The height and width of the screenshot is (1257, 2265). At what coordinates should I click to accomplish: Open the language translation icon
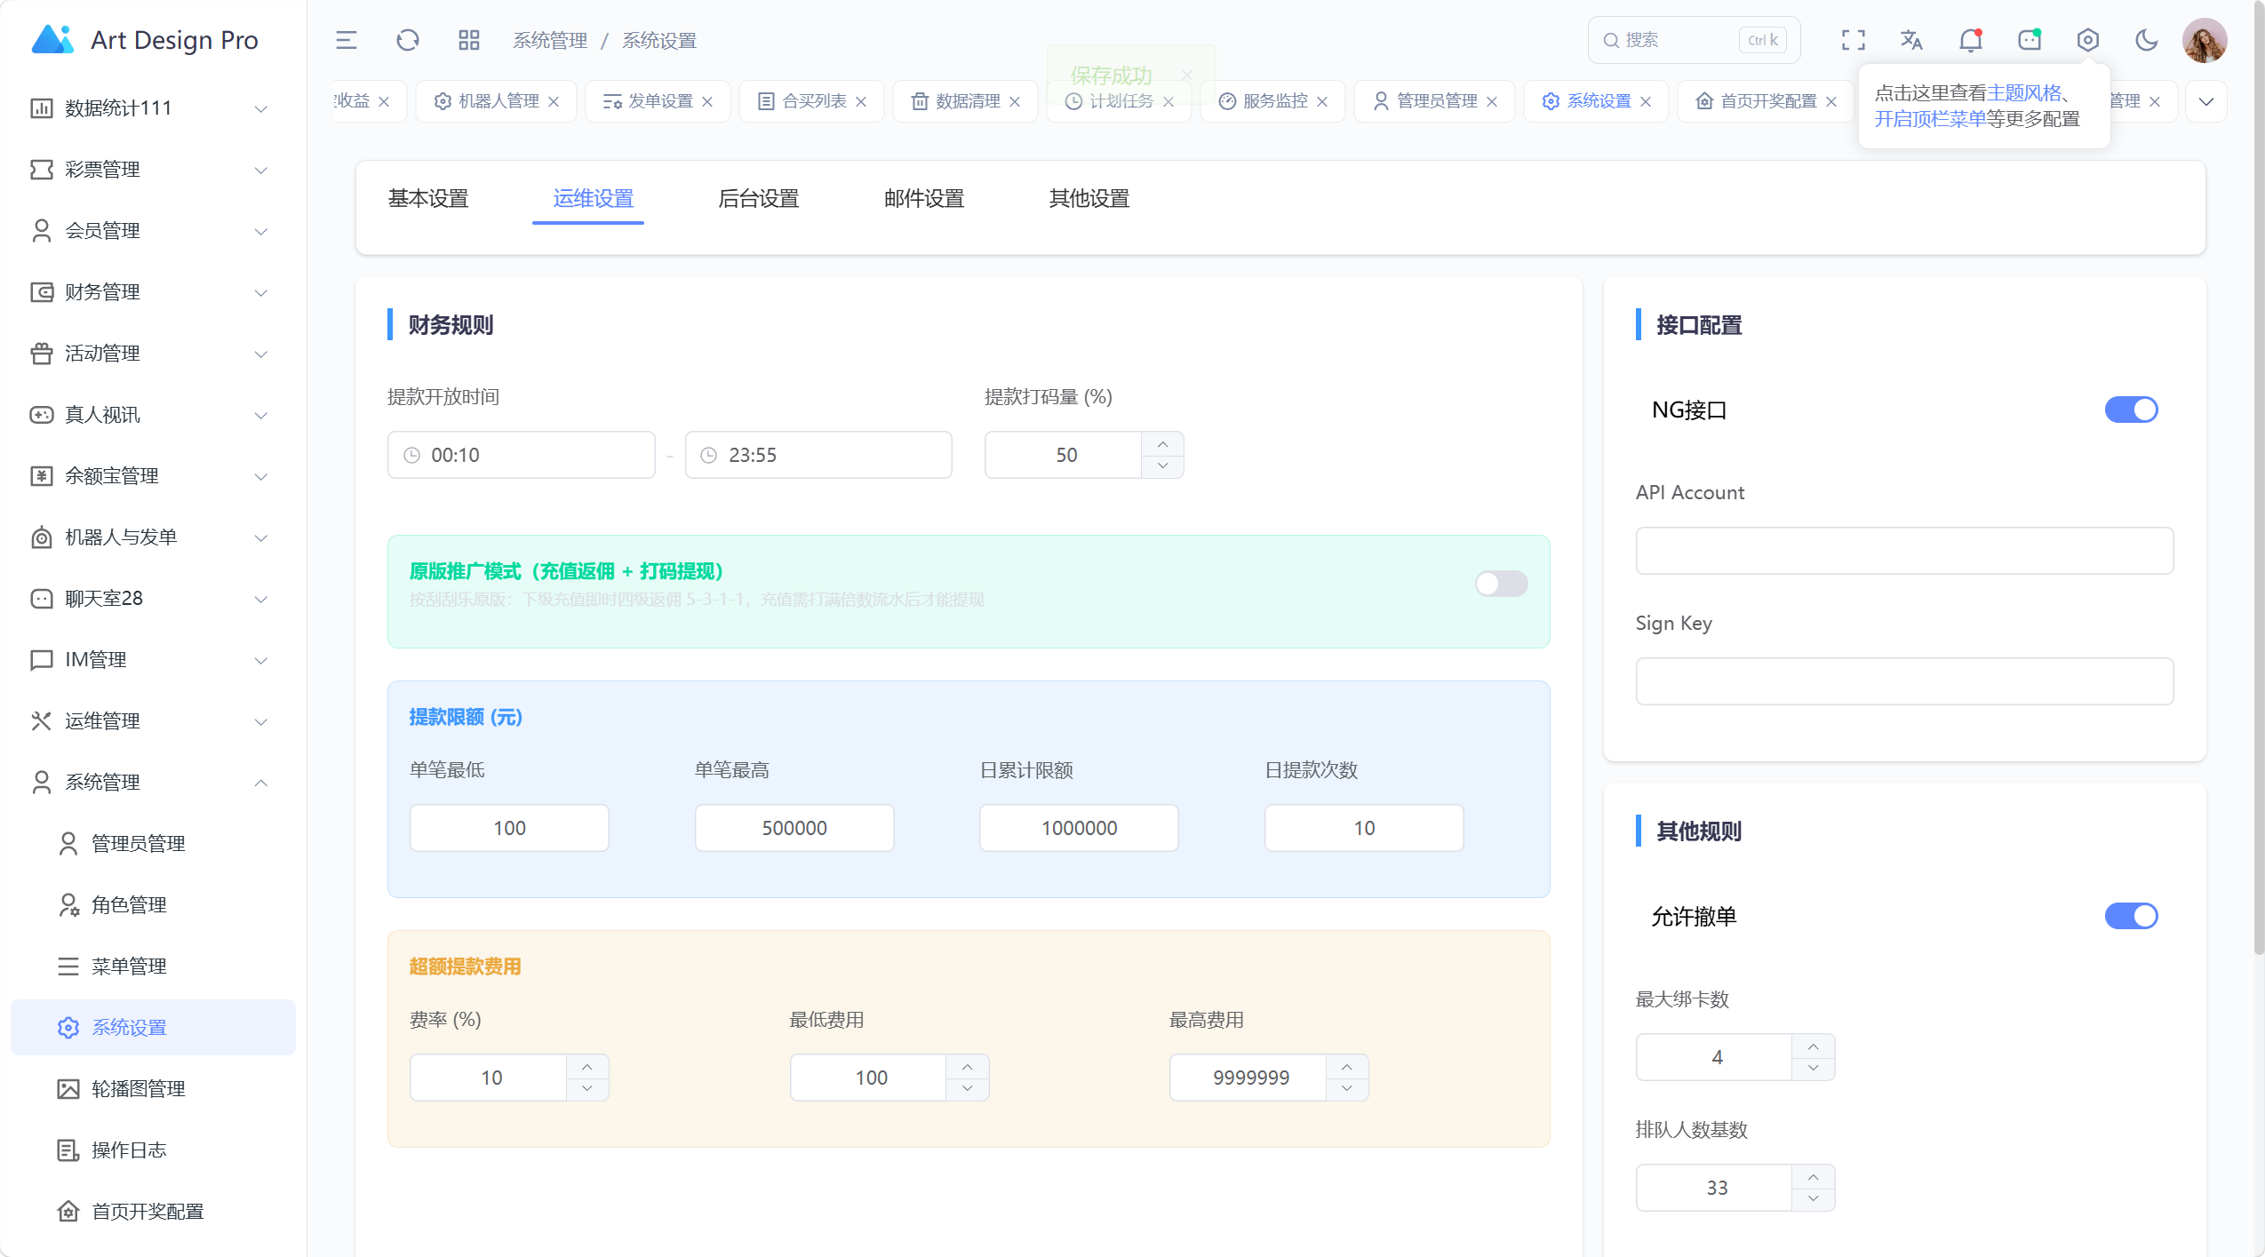pyautogui.click(x=1911, y=40)
